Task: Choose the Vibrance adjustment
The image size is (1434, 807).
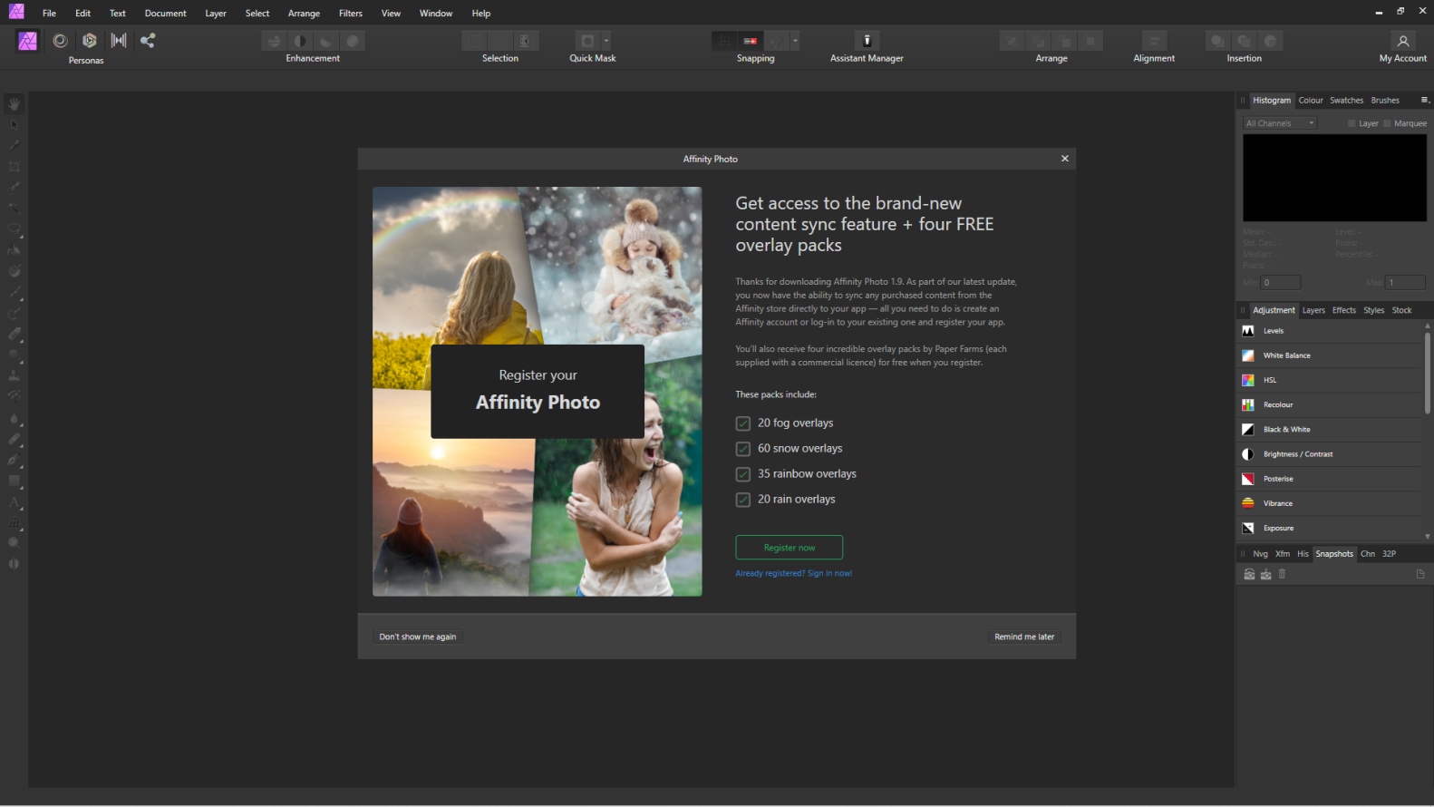Action: pos(1277,503)
